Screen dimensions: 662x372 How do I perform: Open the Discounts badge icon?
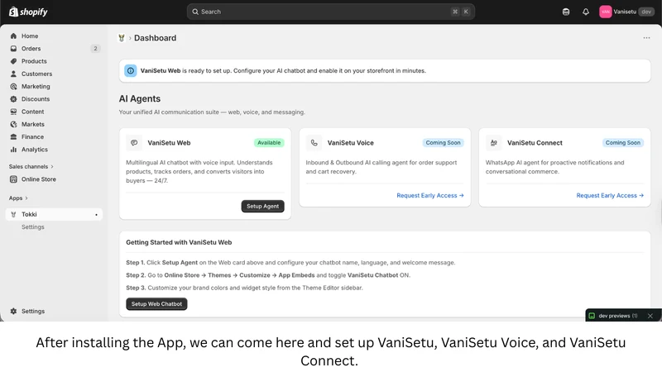coord(13,99)
